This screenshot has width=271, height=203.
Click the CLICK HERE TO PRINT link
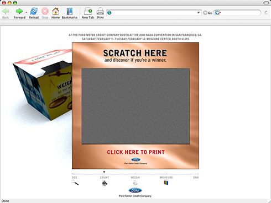pos(135,152)
